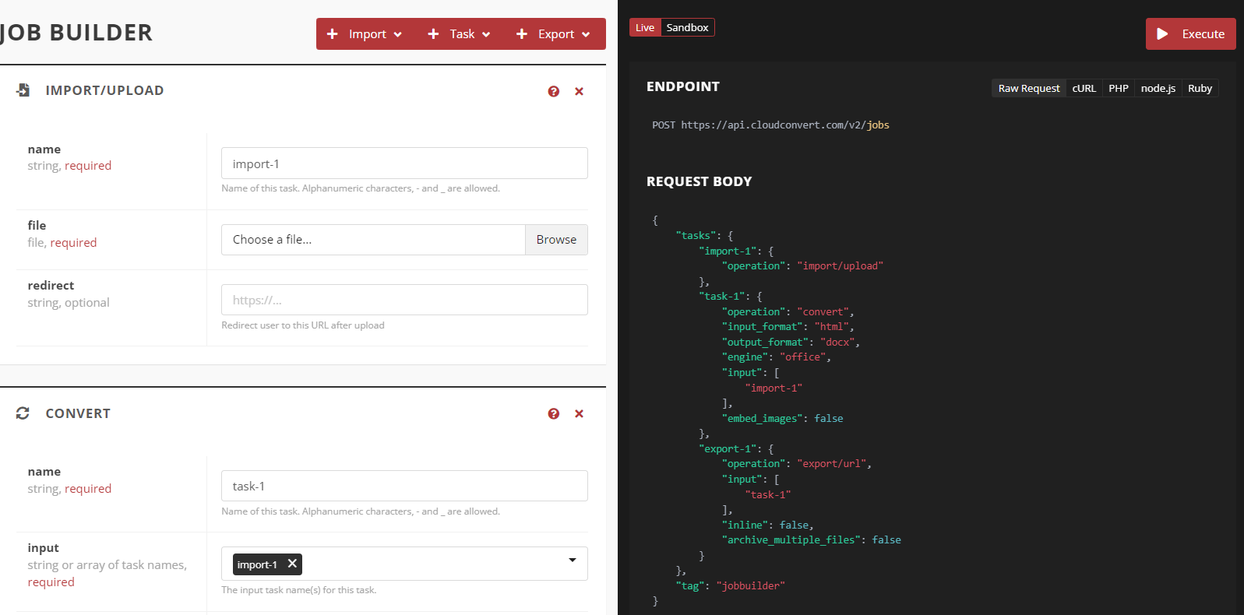
Task: Switch to Live mode
Action: click(644, 27)
